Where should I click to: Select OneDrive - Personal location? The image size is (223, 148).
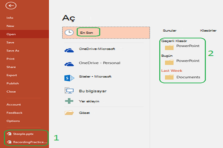coord(100,63)
